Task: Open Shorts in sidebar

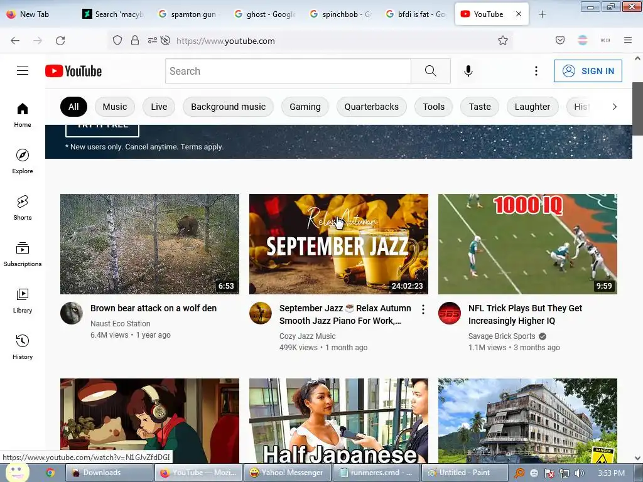Action: [23, 208]
